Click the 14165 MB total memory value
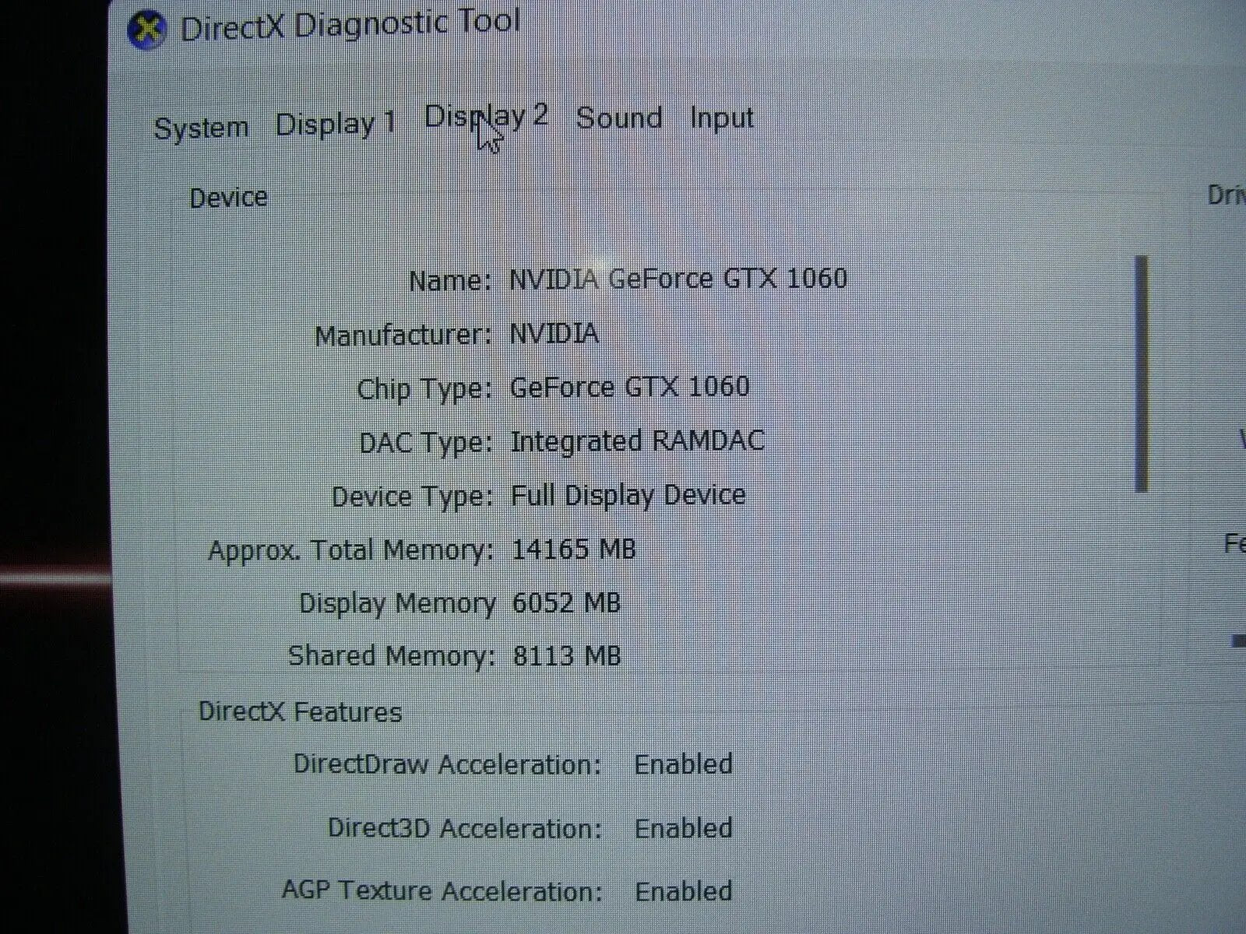The image size is (1246, 934). tap(573, 550)
